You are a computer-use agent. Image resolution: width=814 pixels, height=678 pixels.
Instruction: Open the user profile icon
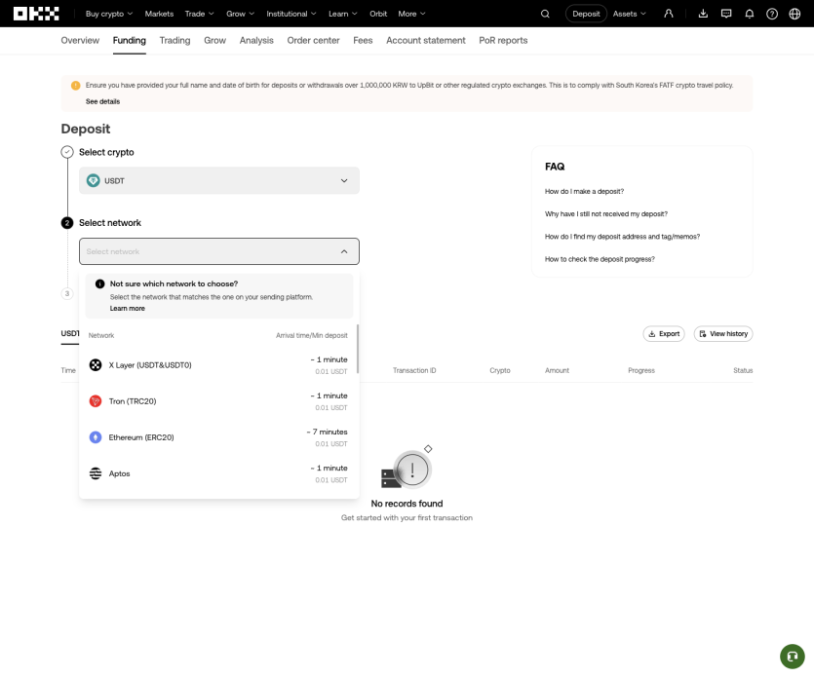click(669, 14)
